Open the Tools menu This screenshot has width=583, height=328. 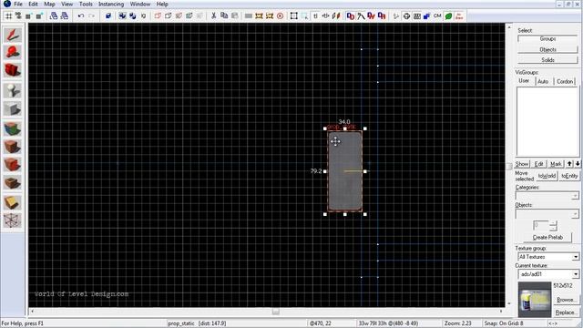pos(86,4)
